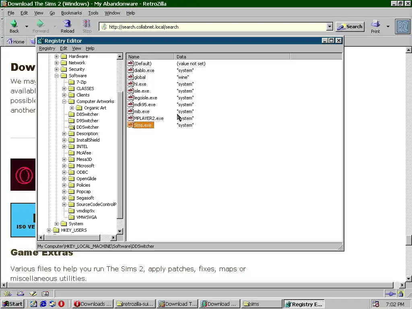Click the VMWSVGA folder icon

(x=72, y=217)
